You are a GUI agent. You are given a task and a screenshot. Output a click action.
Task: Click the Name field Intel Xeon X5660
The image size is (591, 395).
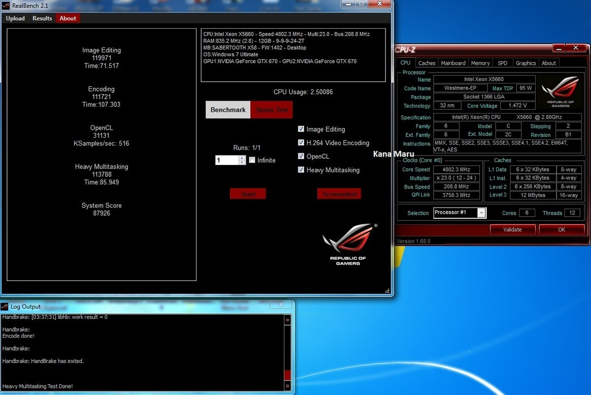pos(484,79)
